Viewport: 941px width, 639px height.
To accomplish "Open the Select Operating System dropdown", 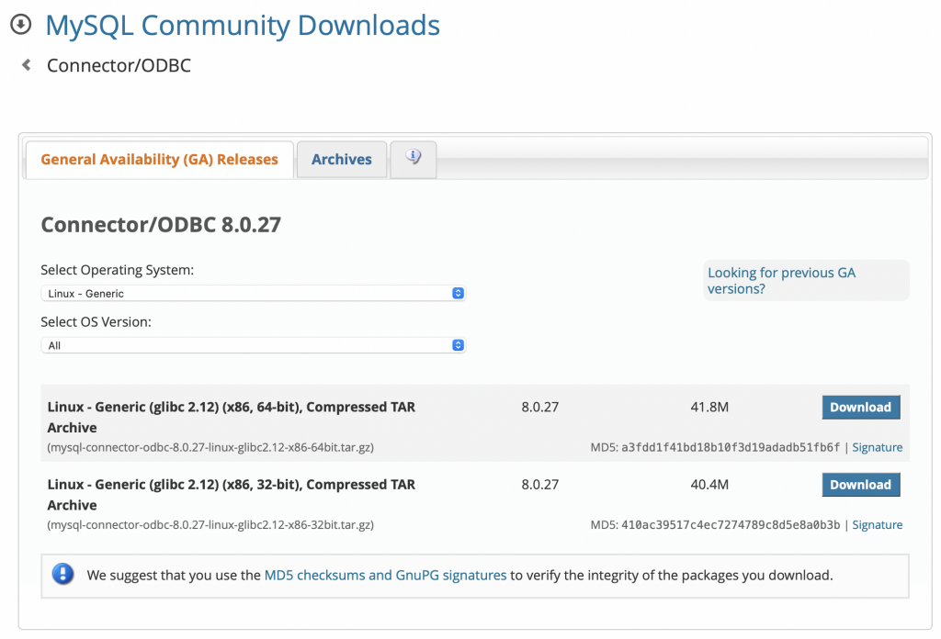I will tap(254, 293).
